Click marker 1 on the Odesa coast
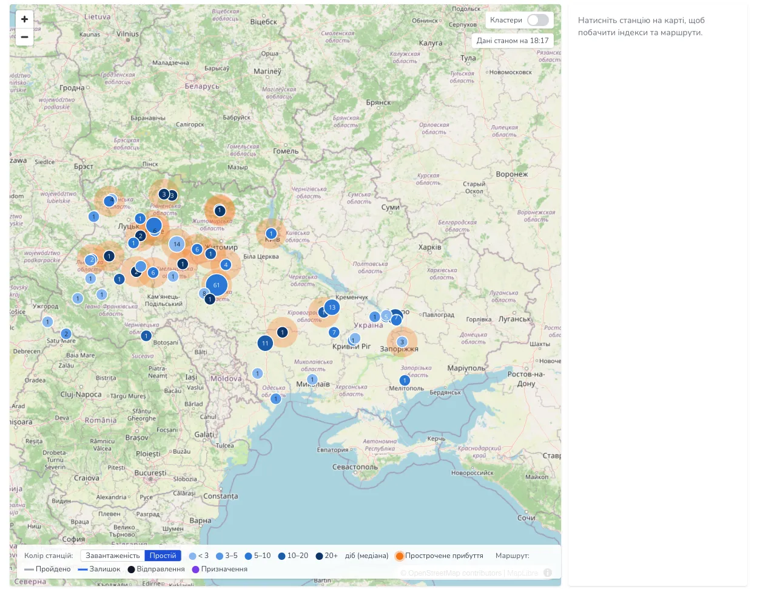Viewport: 757px width, 589px height. click(276, 399)
